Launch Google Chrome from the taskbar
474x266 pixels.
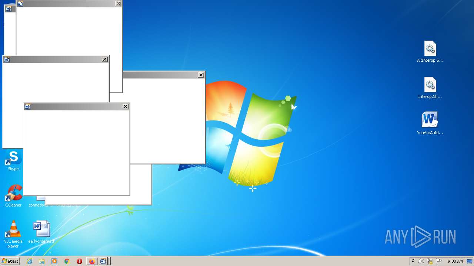pos(67,261)
